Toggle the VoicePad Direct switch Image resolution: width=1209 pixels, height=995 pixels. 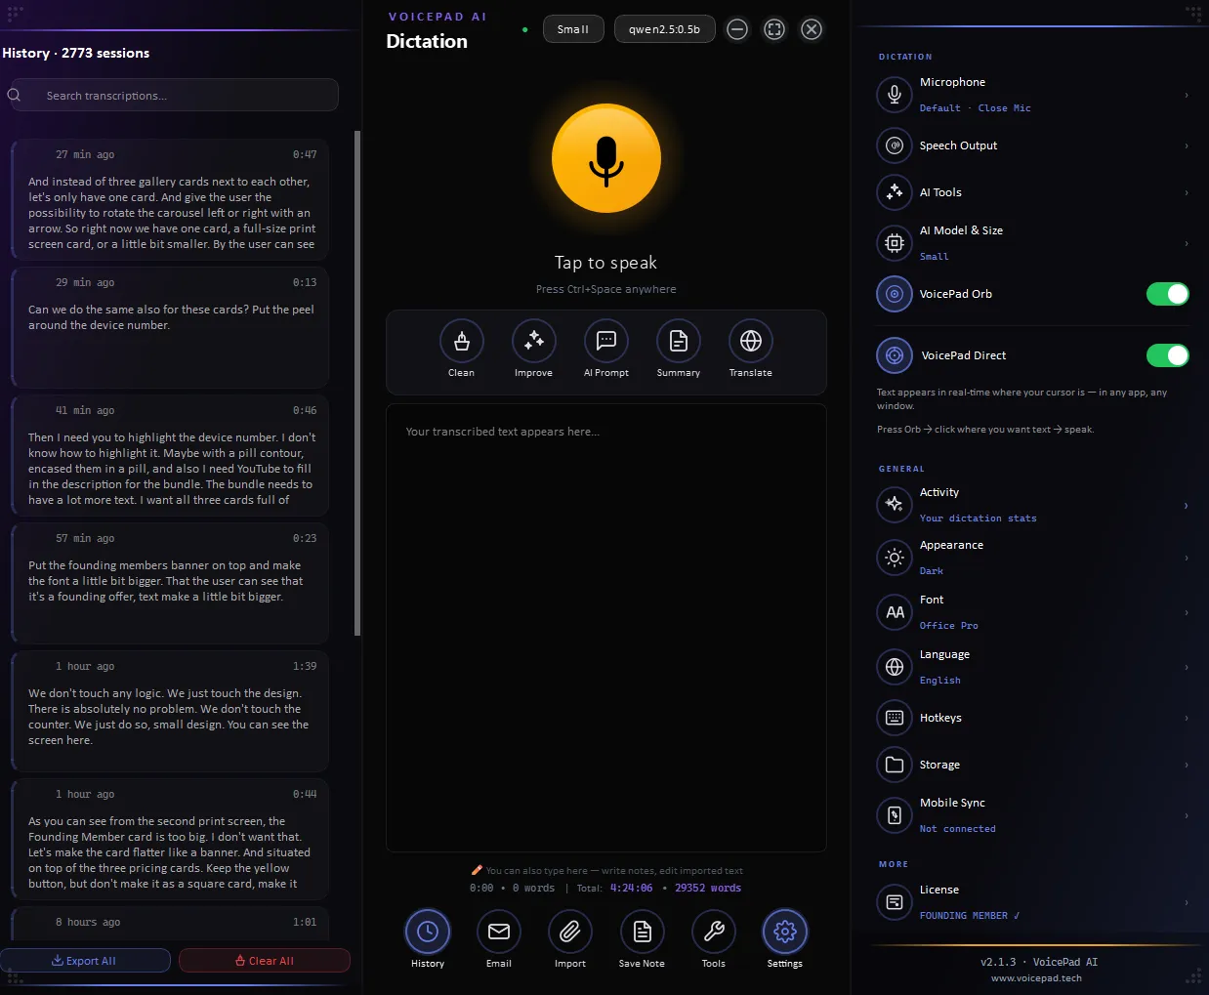(x=1167, y=355)
